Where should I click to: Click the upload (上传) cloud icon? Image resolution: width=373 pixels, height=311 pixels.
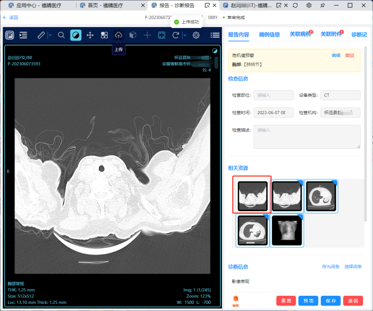[119, 35]
